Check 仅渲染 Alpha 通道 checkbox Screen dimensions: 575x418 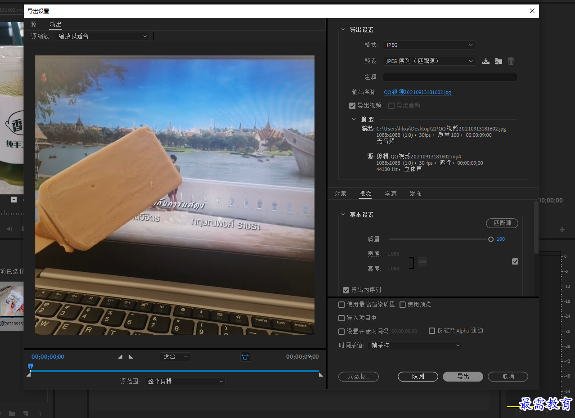pyautogui.click(x=432, y=331)
